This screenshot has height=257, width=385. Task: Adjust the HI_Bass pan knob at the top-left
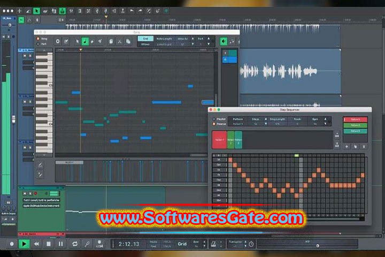coord(10,25)
